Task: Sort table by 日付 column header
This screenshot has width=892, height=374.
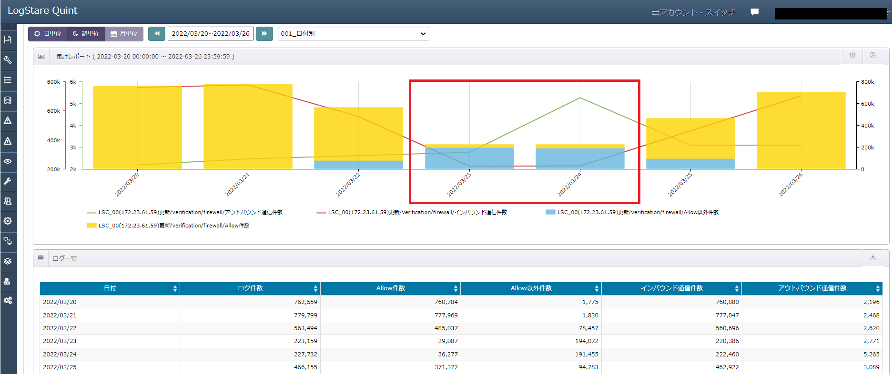Action: point(110,288)
